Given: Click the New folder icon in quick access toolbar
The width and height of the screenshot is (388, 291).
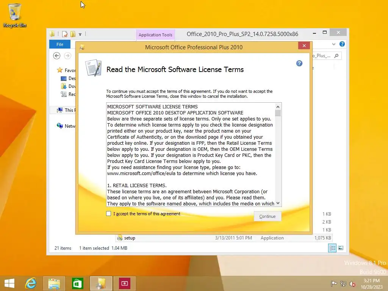Looking at the screenshot, I should (73, 34).
